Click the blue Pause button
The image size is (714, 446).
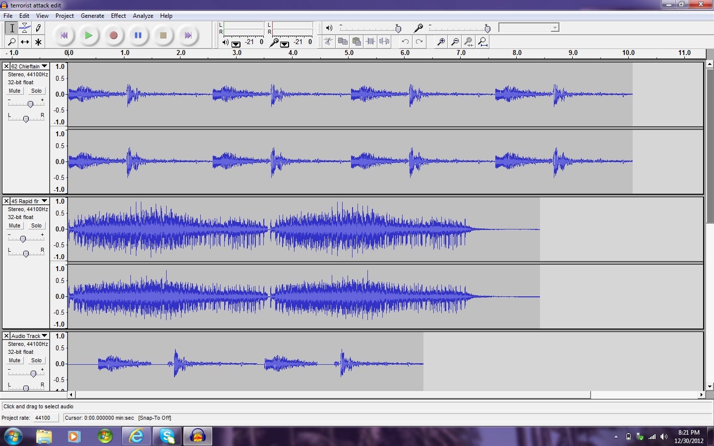(x=138, y=35)
